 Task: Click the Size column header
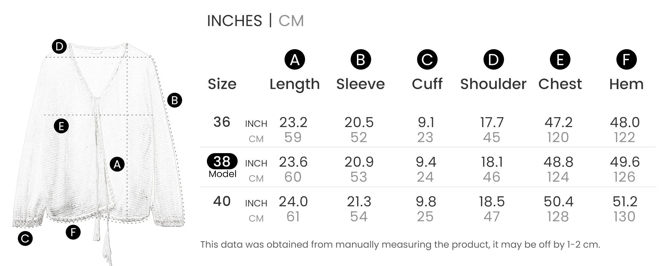click(x=222, y=84)
